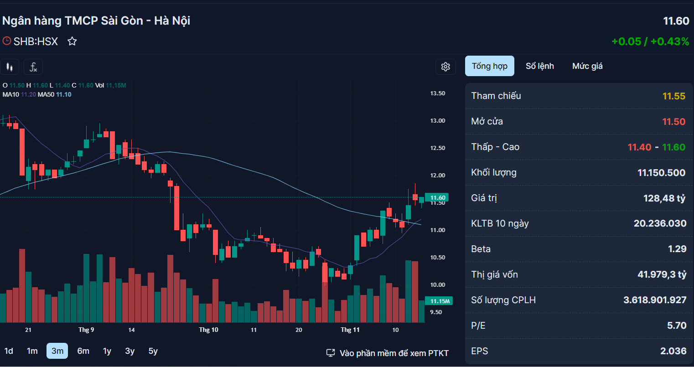Switch to the Mức giá tab

coord(587,66)
